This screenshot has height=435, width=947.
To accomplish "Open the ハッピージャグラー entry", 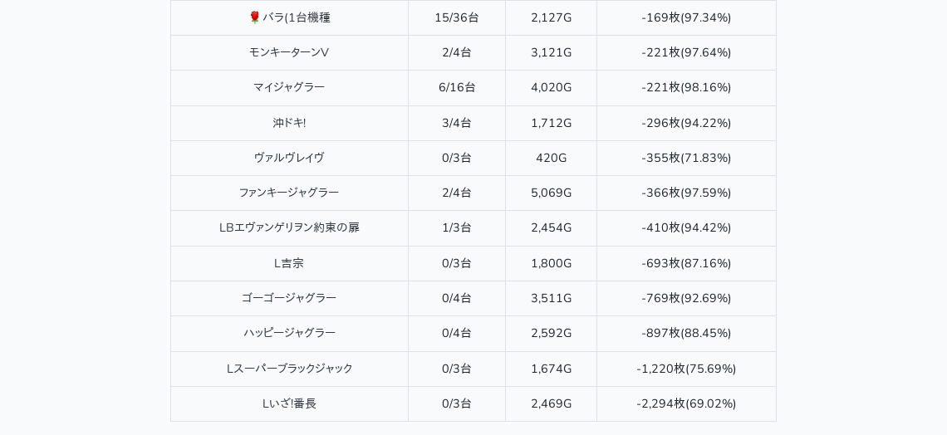I will (289, 333).
